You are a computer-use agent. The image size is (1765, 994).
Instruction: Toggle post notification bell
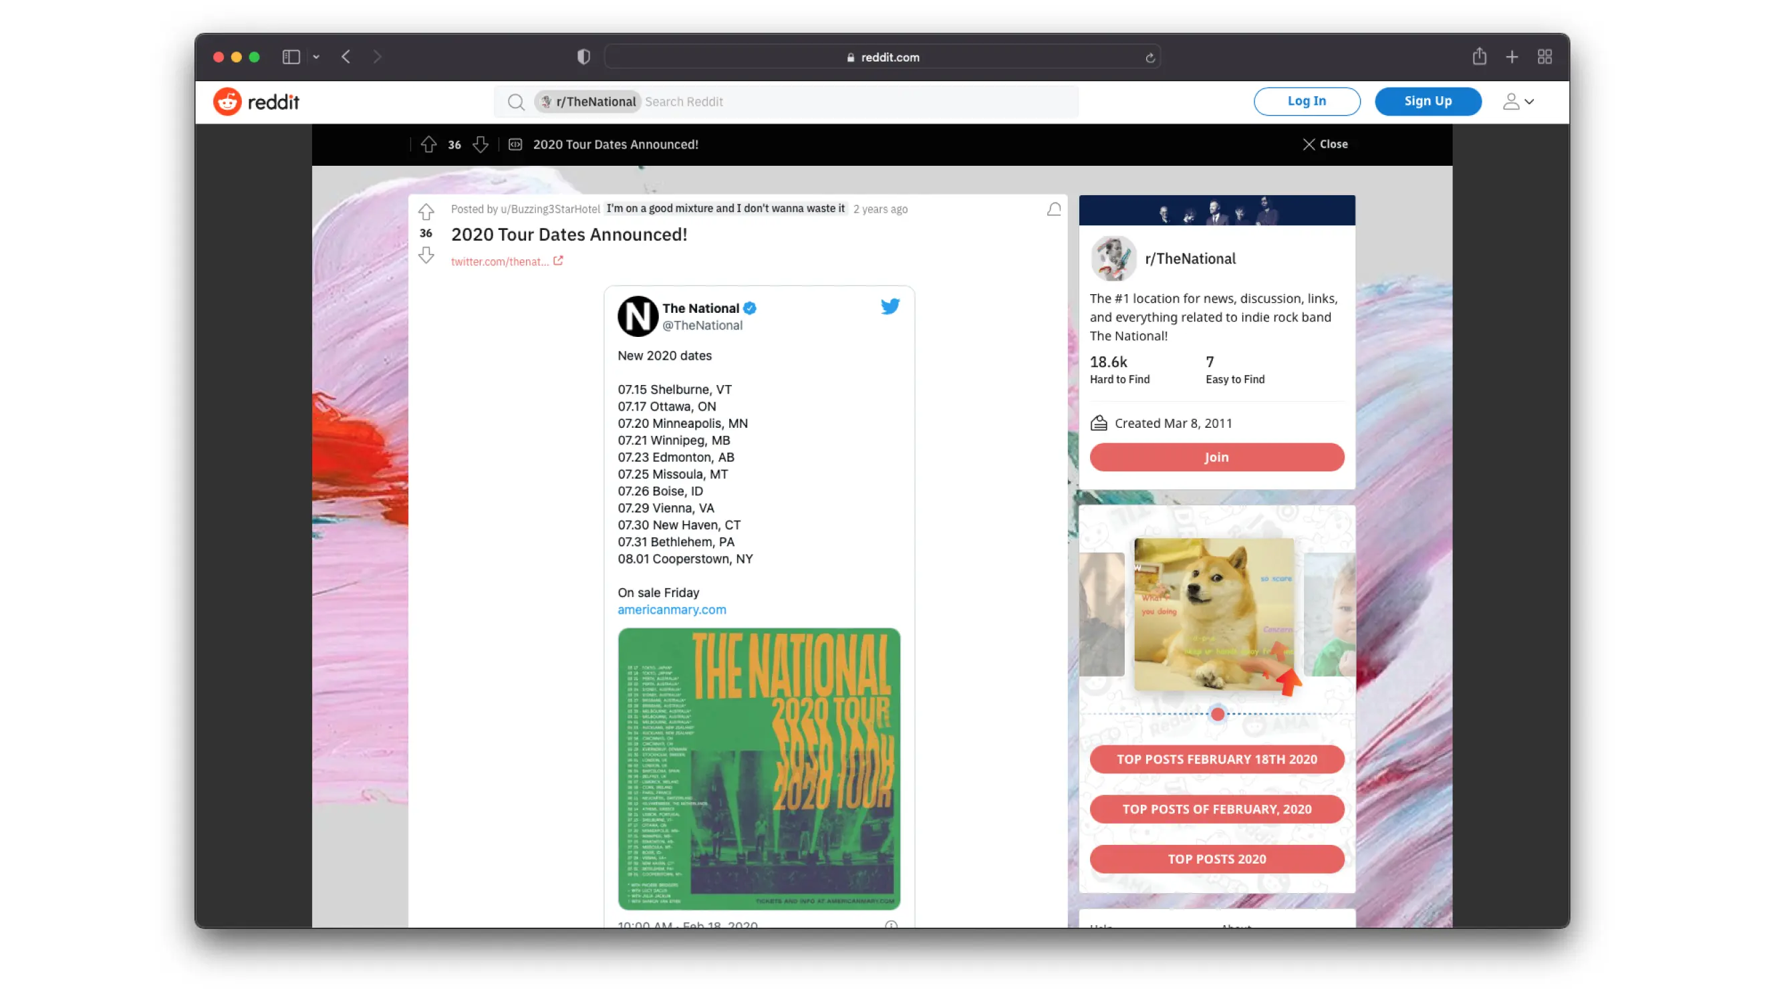[x=1054, y=209]
